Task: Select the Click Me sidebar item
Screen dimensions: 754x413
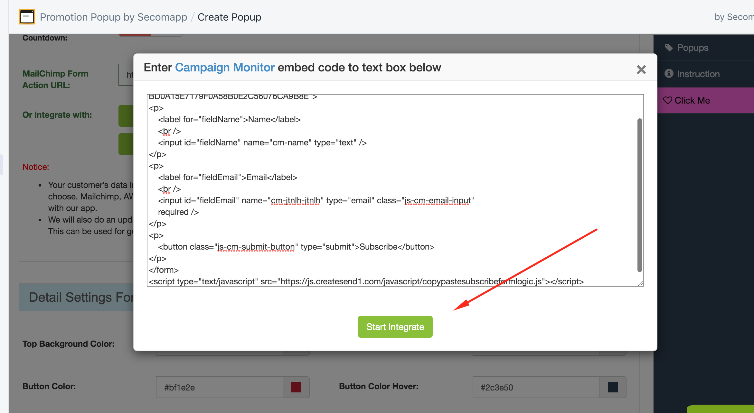Action: [x=704, y=100]
